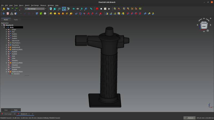Click the Fit all view icon
This screenshot has width=214, height=120.
(51, 9)
